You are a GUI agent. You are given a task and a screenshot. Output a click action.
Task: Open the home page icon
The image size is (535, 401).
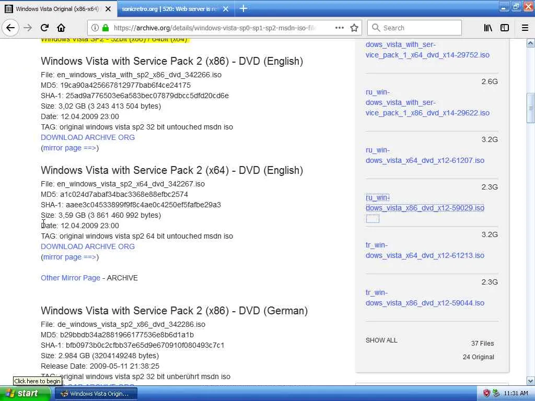point(61,28)
